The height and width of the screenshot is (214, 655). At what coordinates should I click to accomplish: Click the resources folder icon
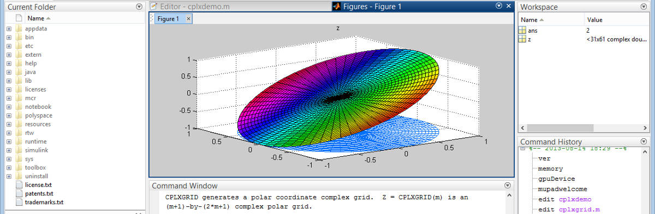[x=19, y=124]
